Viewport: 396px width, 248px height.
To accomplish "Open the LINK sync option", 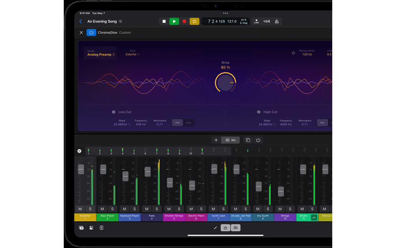I will pyautogui.click(x=256, y=21).
